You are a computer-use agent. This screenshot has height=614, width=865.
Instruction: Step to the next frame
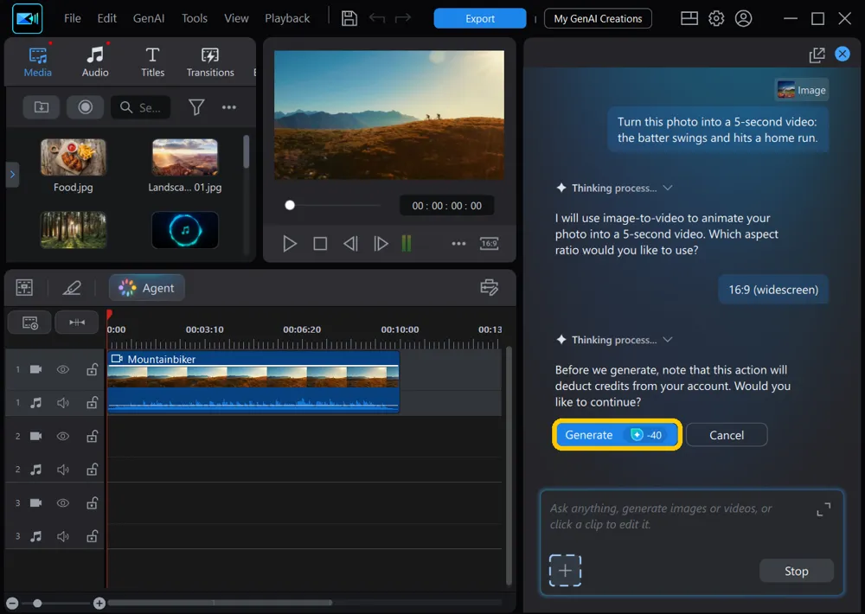coord(381,243)
